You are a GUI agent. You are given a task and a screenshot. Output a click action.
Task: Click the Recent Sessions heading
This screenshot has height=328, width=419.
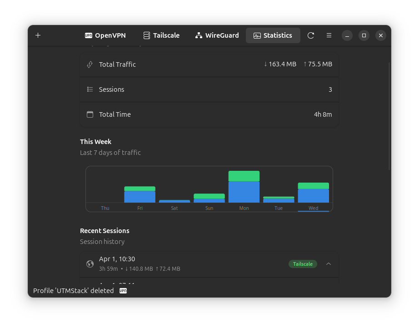coord(105,231)
